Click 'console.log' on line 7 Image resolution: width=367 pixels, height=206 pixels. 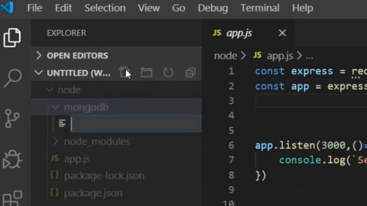[x=312, y=160]
